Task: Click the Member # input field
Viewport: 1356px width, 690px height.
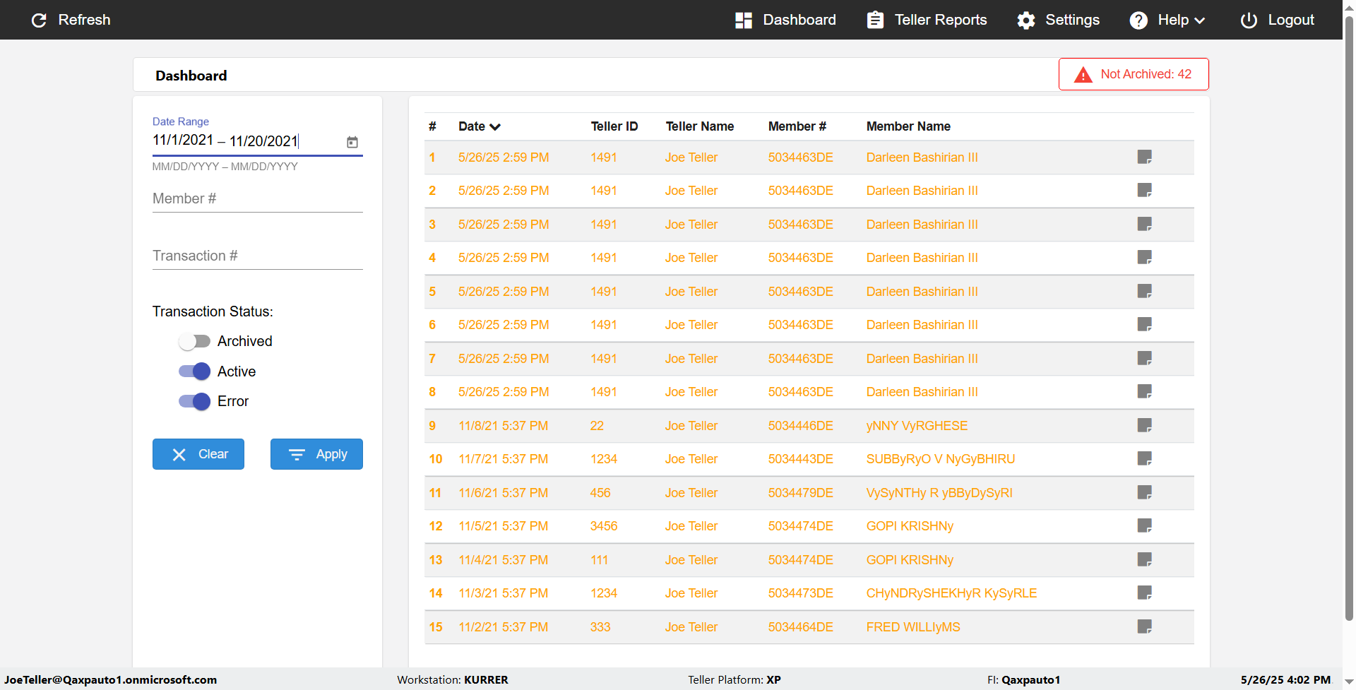Action: coord(257,198)
